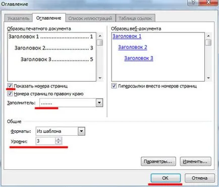Click print preview scrollbar up arrow
This screenshot has width=219, height=187.
[100, 36]
